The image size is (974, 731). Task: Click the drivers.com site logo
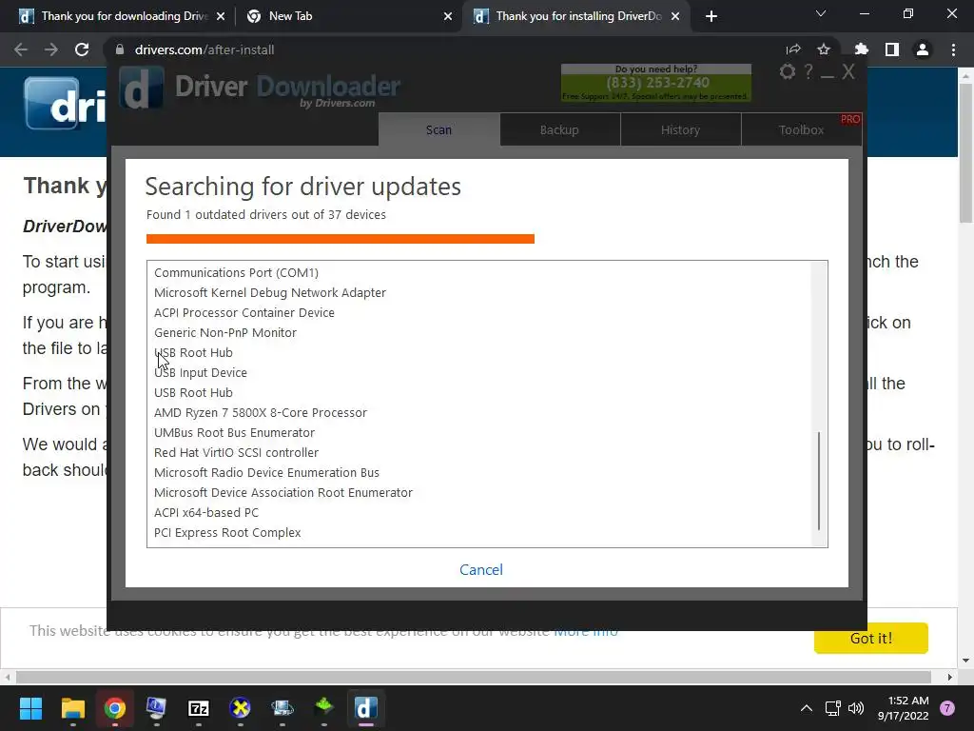(65, 104)
